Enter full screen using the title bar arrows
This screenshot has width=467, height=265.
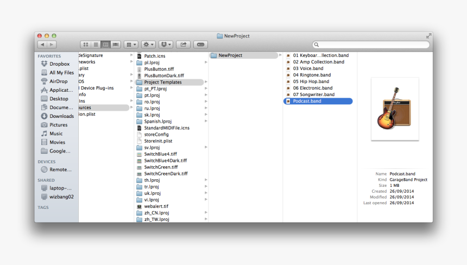[x=428, y=36]
